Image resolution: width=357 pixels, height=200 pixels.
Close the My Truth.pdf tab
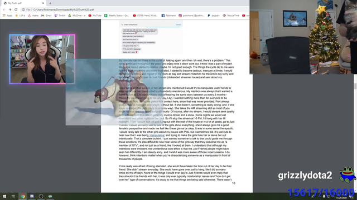[43, 3]
